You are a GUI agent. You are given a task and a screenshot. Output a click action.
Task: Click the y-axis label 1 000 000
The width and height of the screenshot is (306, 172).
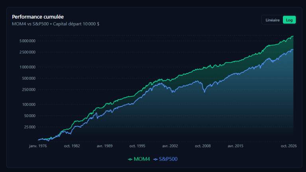click(x=27, y=67)
